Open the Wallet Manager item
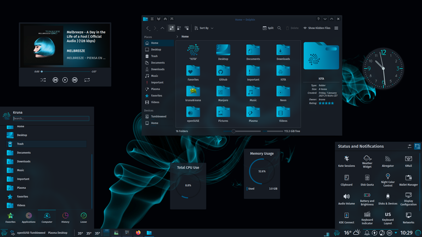The height and width of the screenshot is (237, 422). pyautogui.click(x=408, y=180)
